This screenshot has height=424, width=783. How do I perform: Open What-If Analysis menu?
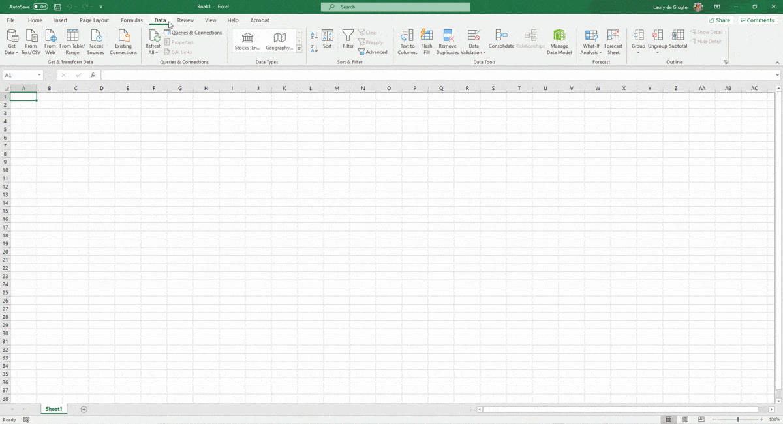[x=591, y=42]
